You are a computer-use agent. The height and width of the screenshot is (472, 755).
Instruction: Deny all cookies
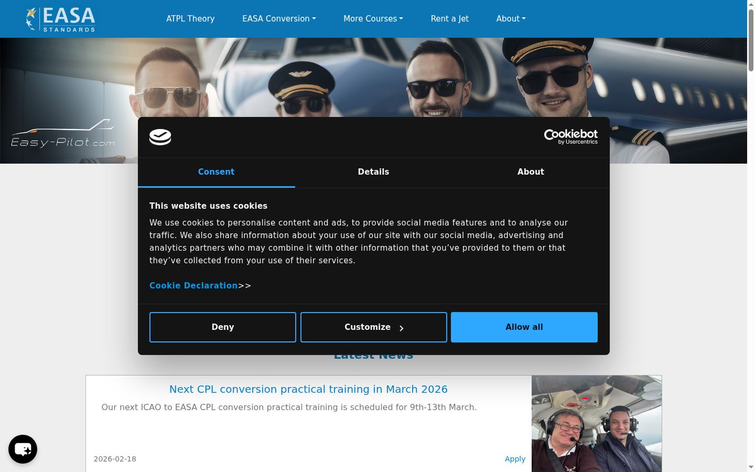click(223, 327)
